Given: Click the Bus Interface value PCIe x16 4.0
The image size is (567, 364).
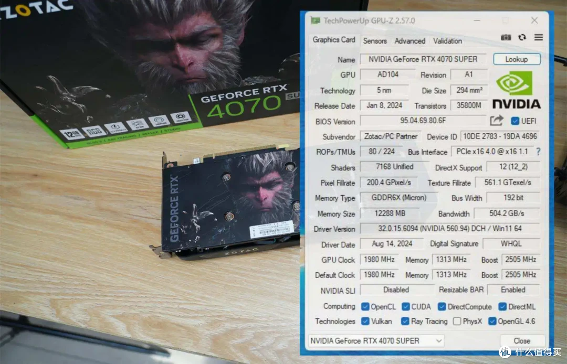Looking at the screenshot, I should point(492,152).
